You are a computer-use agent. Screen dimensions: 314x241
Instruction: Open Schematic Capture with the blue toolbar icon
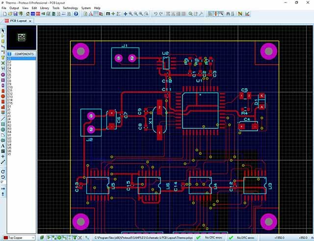click(x=33, y=14)
